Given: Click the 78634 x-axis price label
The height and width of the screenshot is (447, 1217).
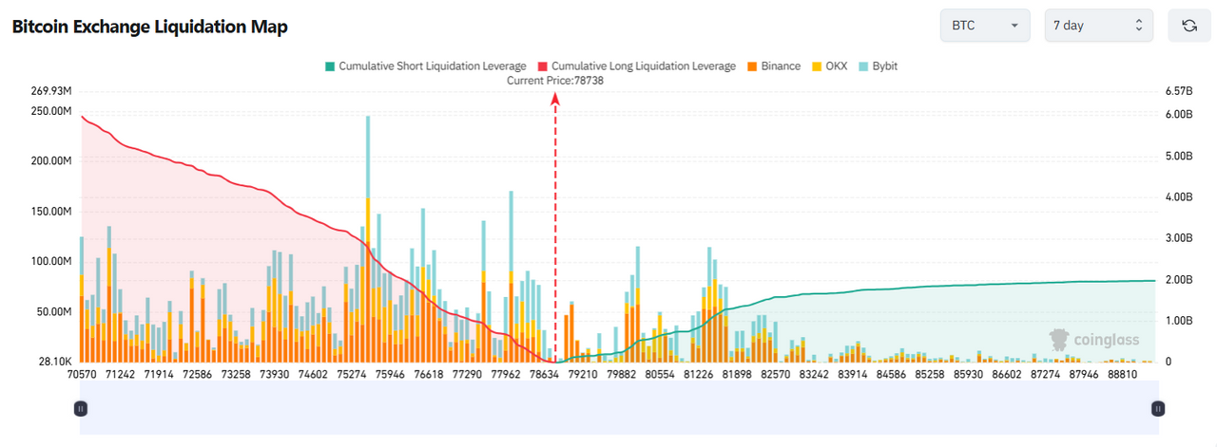Looking at the screenshot, I should click(543, 375).
